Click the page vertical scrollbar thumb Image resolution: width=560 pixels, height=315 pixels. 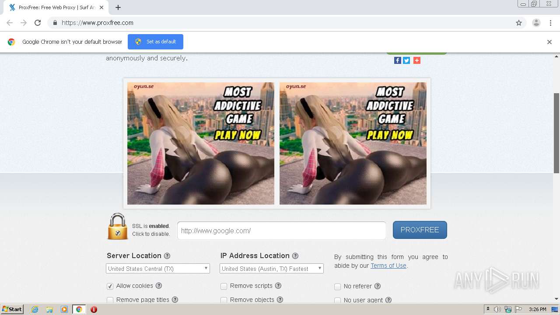pos(556,133)
